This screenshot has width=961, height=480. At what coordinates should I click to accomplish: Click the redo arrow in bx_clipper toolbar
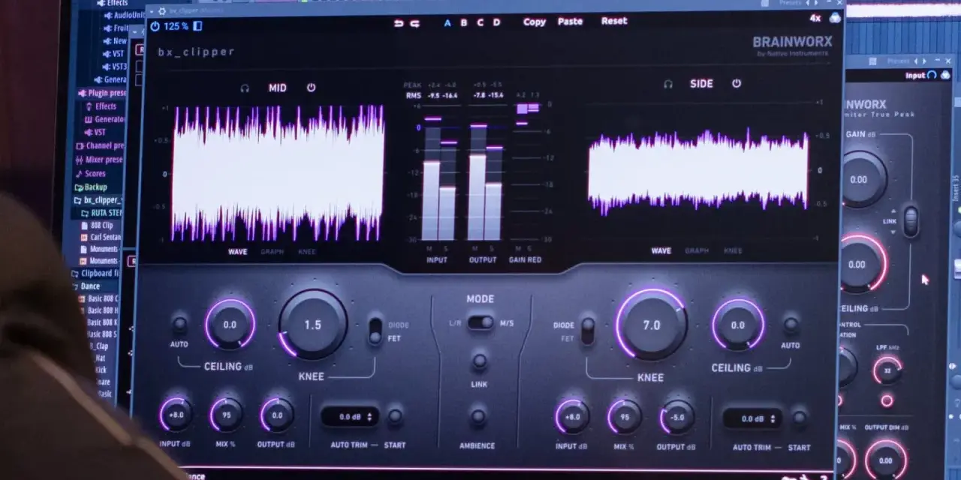(415, 23)
